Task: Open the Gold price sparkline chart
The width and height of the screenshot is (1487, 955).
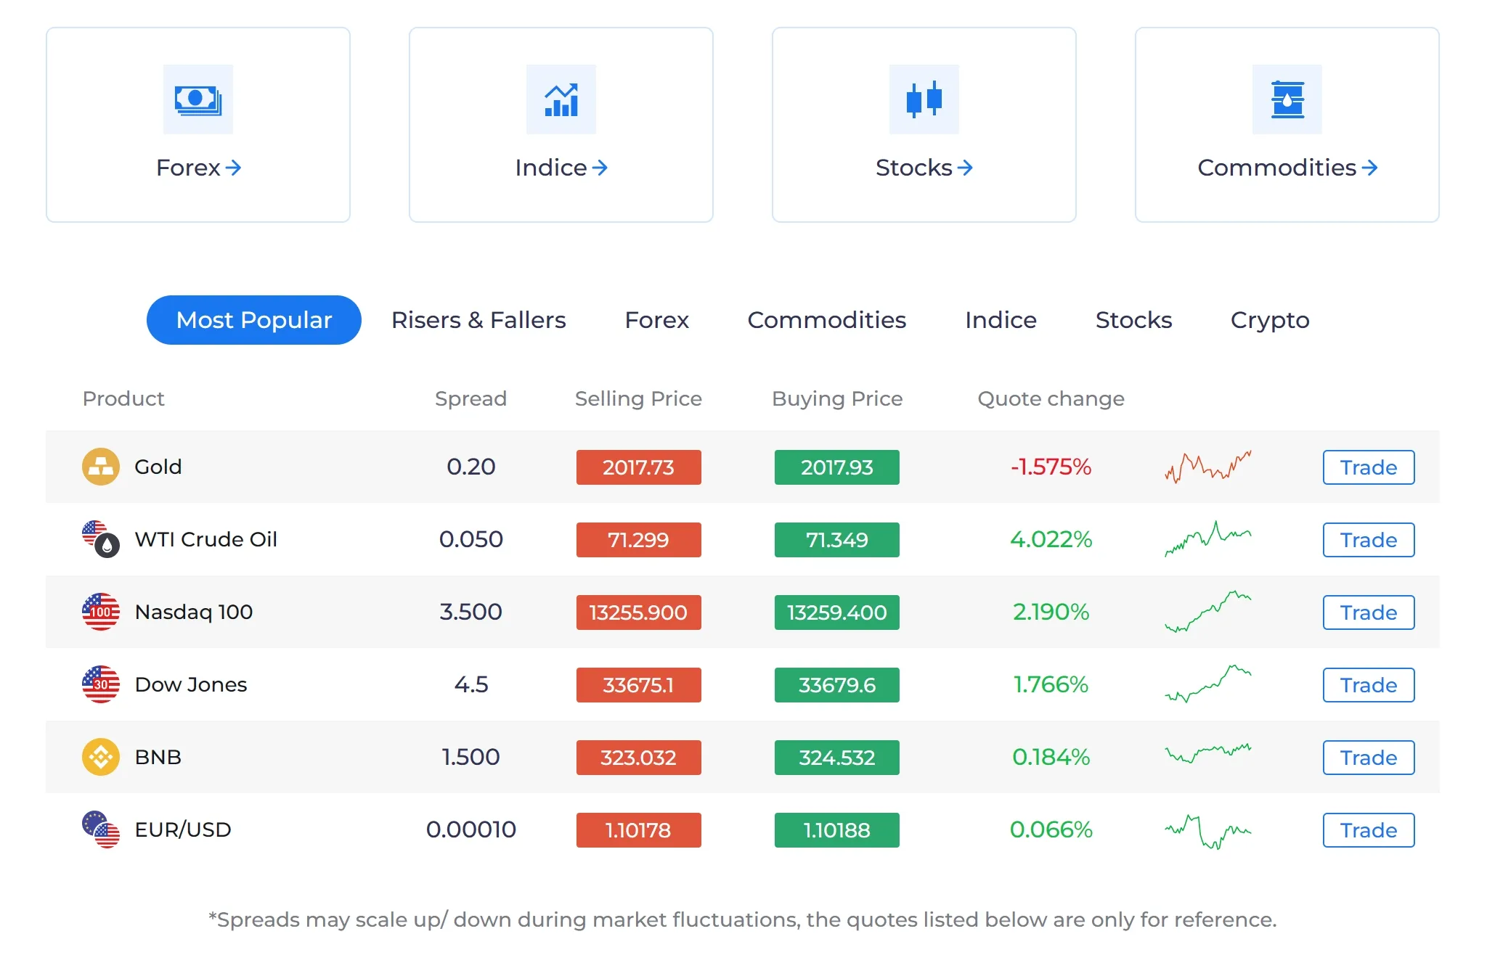Action: [1208, 467]
